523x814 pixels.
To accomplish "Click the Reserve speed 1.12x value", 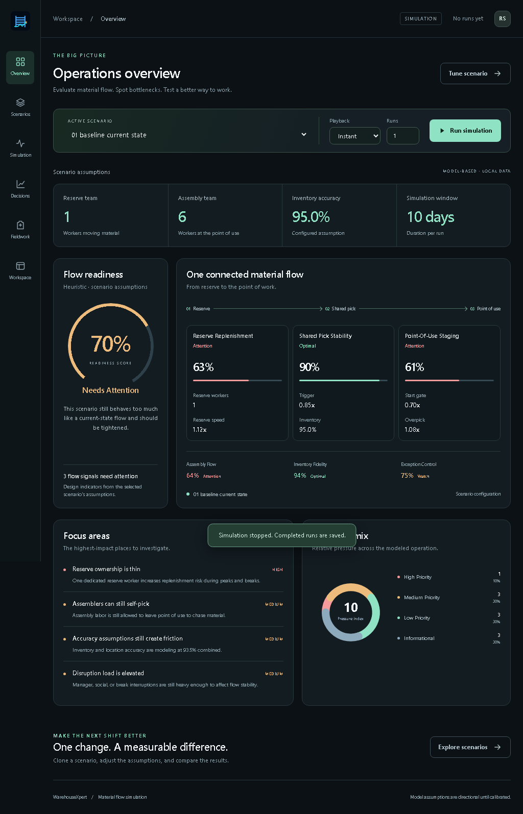I will pos(200,430).
